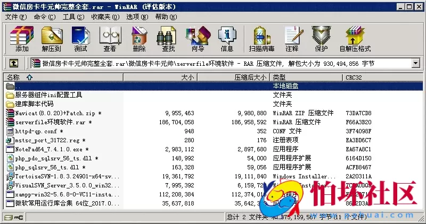The height and width of the screenshot is (224, 426).
Task: Click the disk icon in the status bar
Action: pos(9,217)
